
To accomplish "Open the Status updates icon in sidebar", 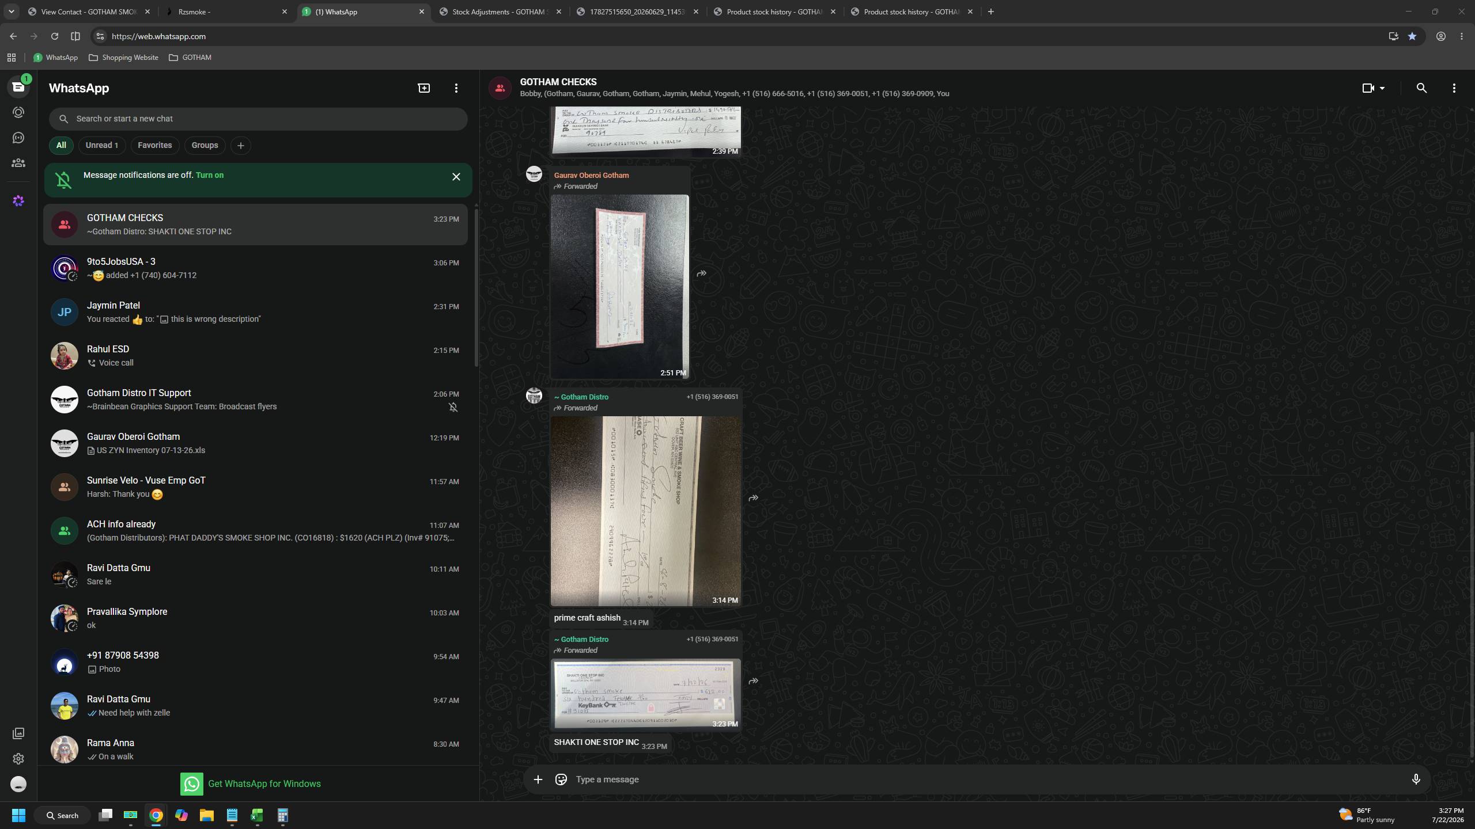I will [x=18, y=112].
